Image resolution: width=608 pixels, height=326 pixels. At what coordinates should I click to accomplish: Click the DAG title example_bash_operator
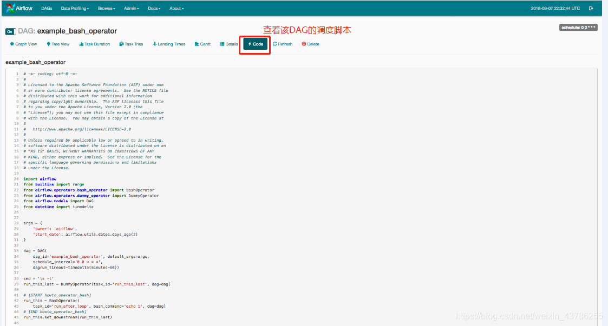(77, 31)
